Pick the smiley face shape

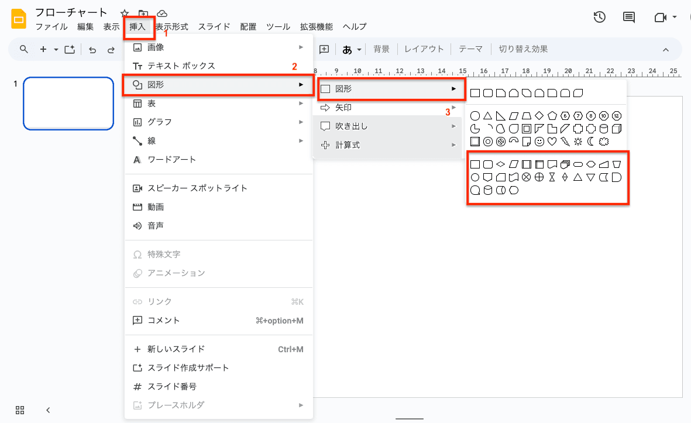(x=539, y=141)
